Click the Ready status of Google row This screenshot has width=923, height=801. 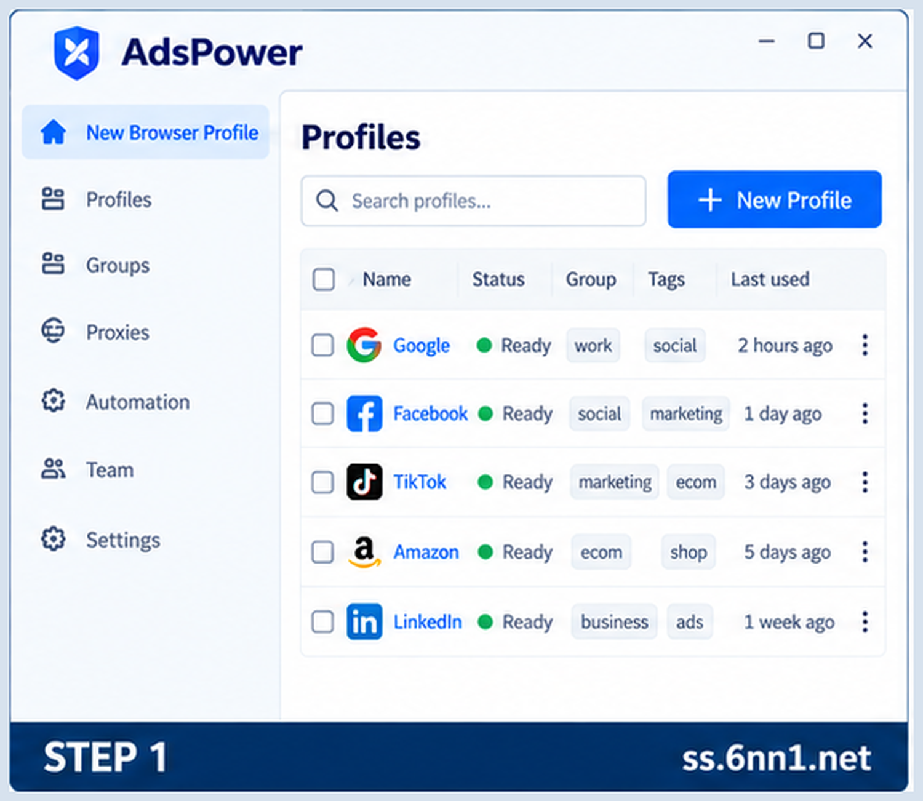coord(514,345)
